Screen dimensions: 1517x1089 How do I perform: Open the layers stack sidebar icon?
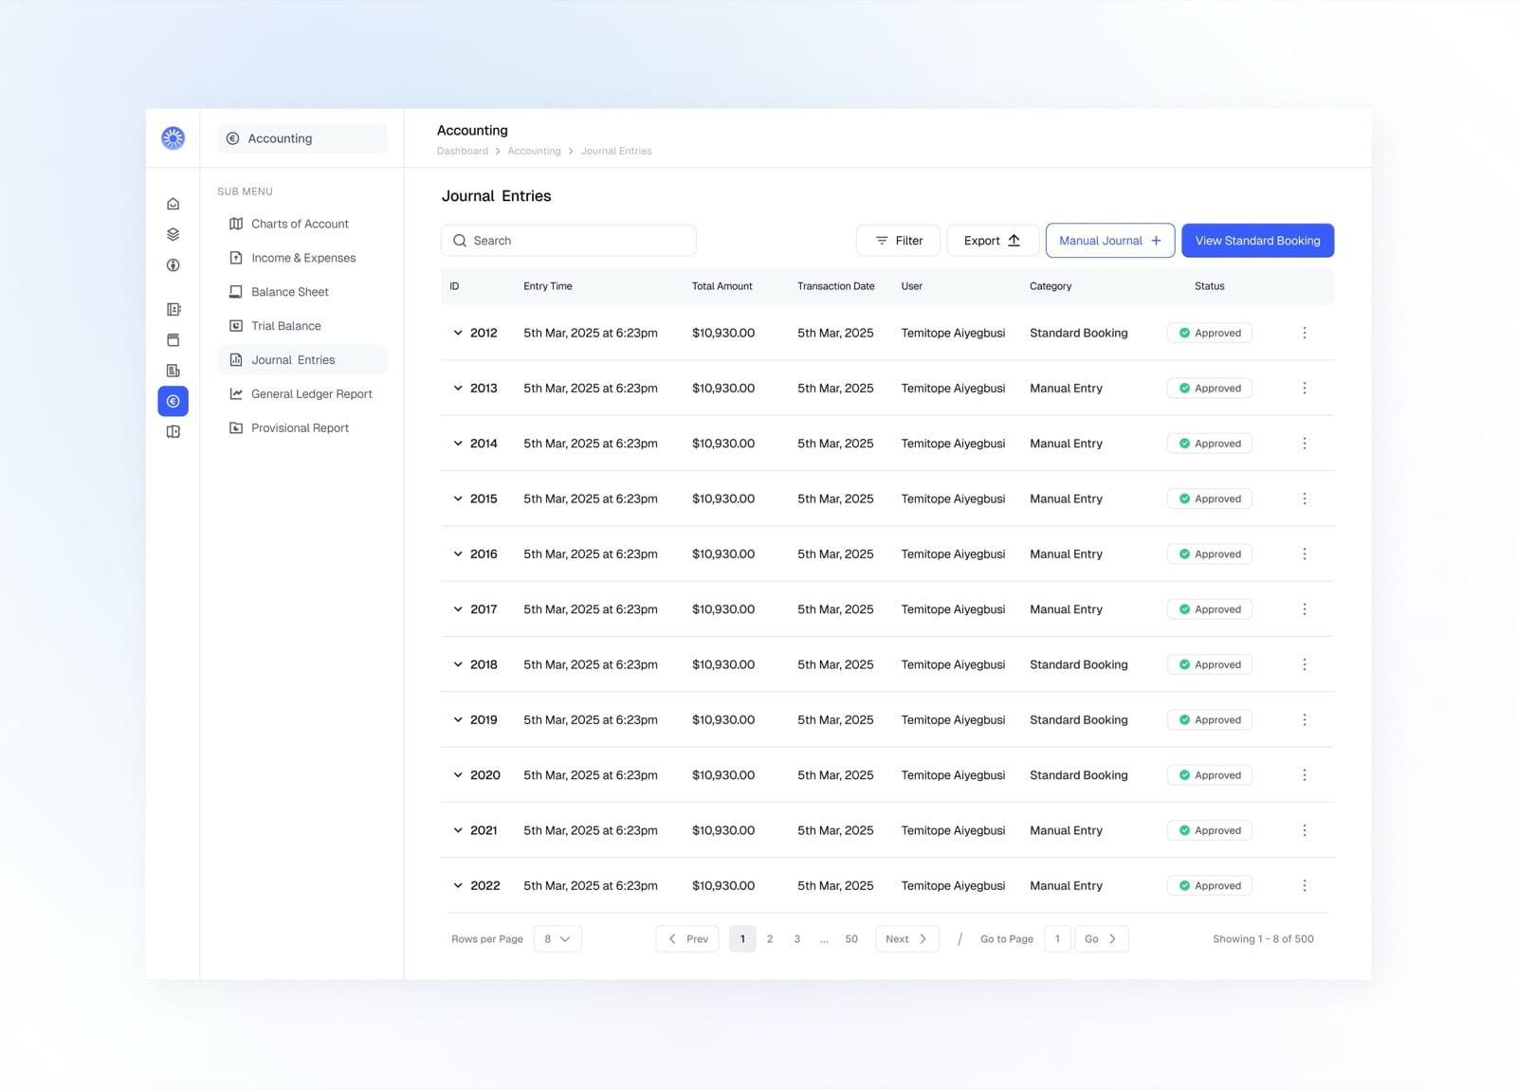click(x=173, y=234)
